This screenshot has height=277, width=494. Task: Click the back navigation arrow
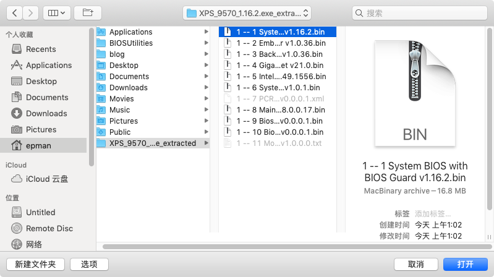[x=15, y=12]
